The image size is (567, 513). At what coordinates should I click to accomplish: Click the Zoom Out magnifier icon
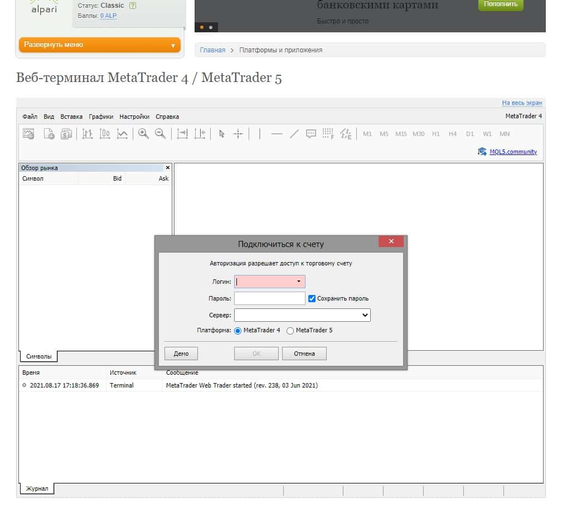[160, 134]
